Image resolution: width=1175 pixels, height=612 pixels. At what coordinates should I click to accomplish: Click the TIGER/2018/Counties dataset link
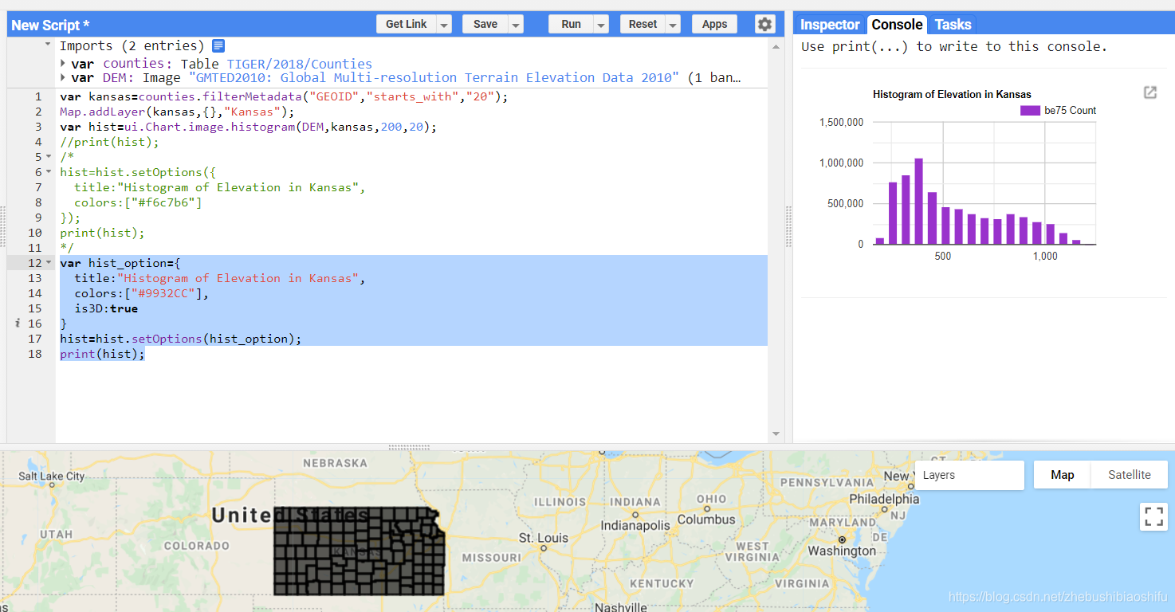[x=299, y=64]
